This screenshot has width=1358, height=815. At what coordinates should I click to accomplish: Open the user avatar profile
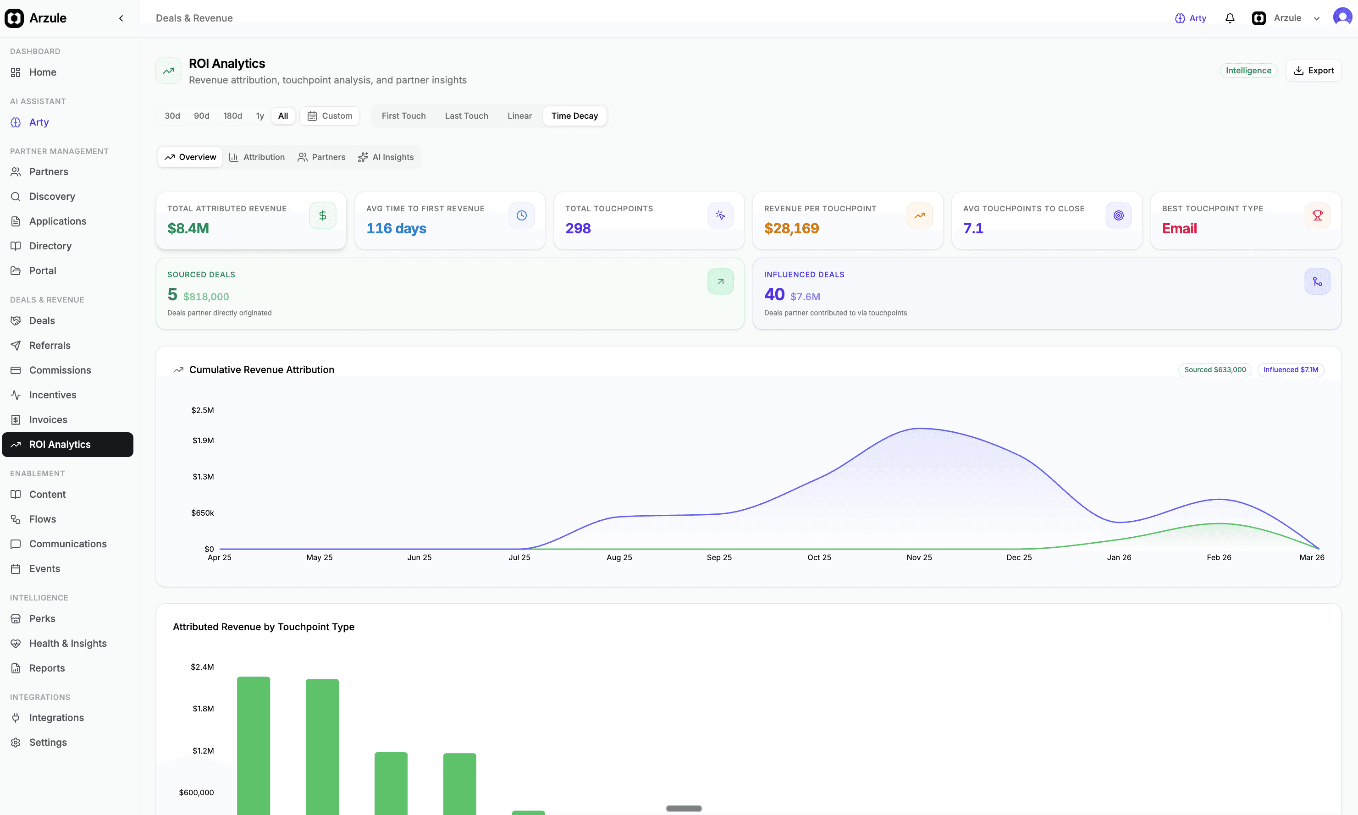pos(1342,17)
